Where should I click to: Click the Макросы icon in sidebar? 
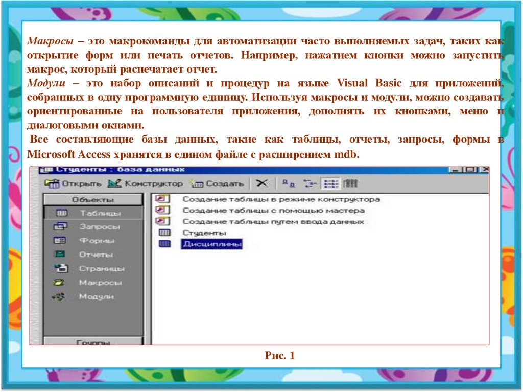pyautogui.click(x=59, y=283)
